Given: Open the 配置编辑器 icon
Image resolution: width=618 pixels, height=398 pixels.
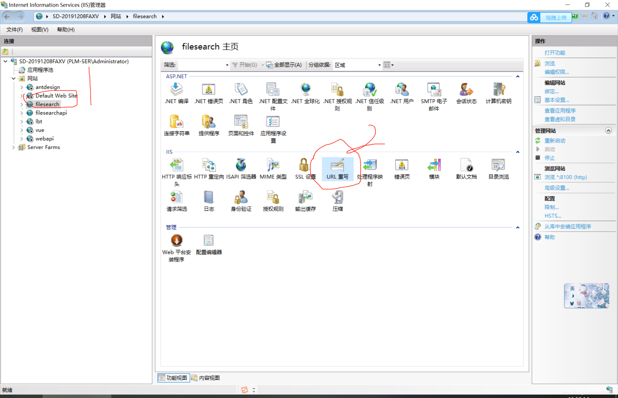Looking at the screenshot, I should [x=209, y=244].
